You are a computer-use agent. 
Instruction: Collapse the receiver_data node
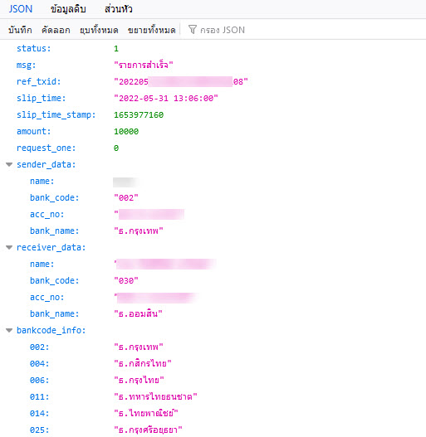[x=9, y=247]
